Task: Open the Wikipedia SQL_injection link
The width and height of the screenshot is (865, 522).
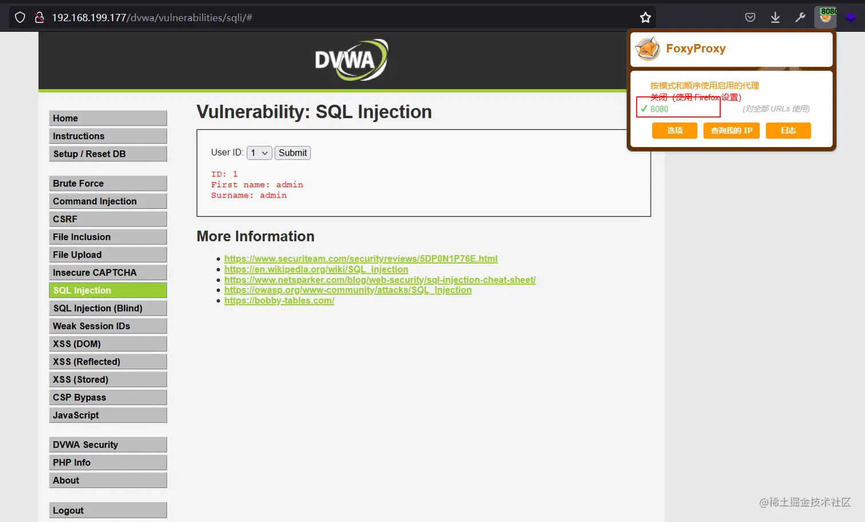Action: pos(316,269)
